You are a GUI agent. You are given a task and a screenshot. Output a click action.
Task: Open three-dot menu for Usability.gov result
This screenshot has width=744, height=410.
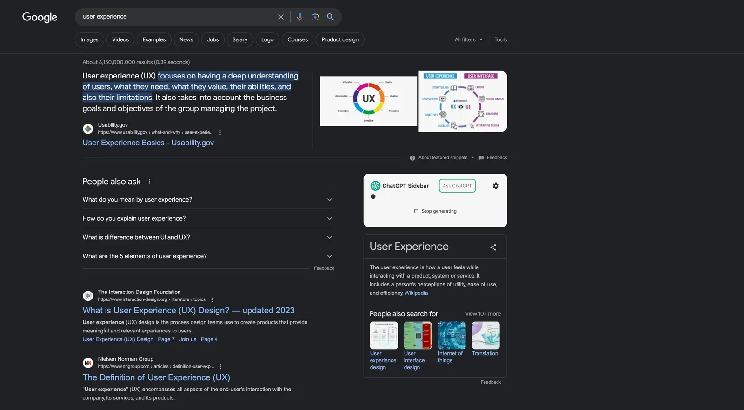click(220, 133)
